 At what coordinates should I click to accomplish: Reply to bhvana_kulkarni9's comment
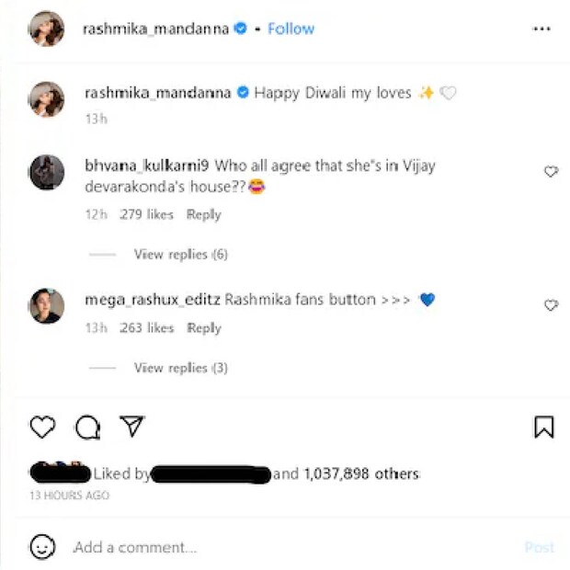click(x=203, y=214)
